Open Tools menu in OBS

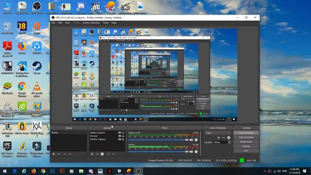coord(106,23)
